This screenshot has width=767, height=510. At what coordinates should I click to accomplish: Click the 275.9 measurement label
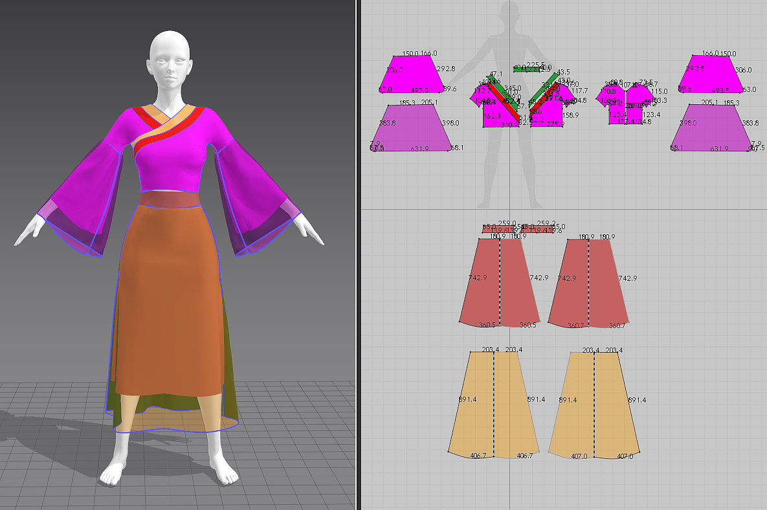click(556, 124)
